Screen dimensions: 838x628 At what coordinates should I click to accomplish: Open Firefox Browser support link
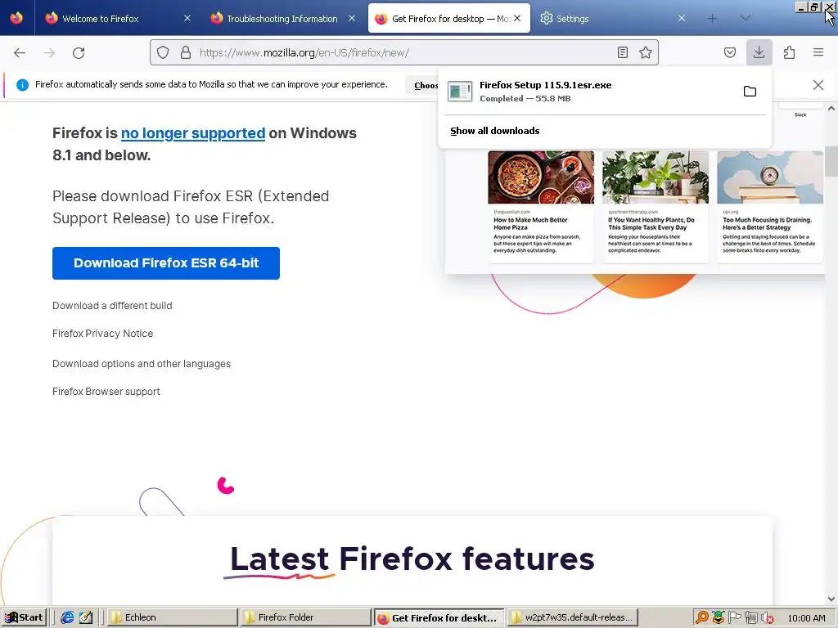click(x=106, y=392)
